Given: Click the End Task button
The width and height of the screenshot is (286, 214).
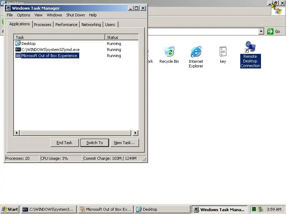Looking at the screenshot, I should click(x=64, y=143).
